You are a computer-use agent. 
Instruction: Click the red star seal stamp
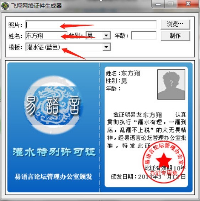point(164,162)
